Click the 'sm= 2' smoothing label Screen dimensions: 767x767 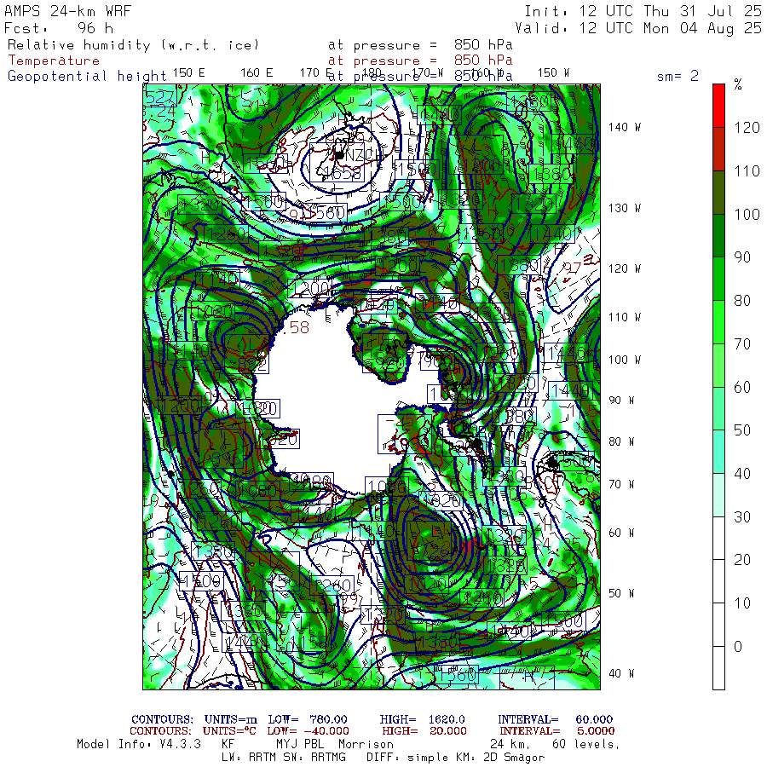point(678,76)
